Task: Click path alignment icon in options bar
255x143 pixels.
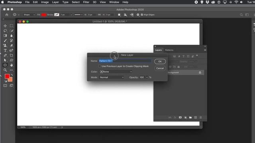Action: pyautogui.click(x=126, y=15)
